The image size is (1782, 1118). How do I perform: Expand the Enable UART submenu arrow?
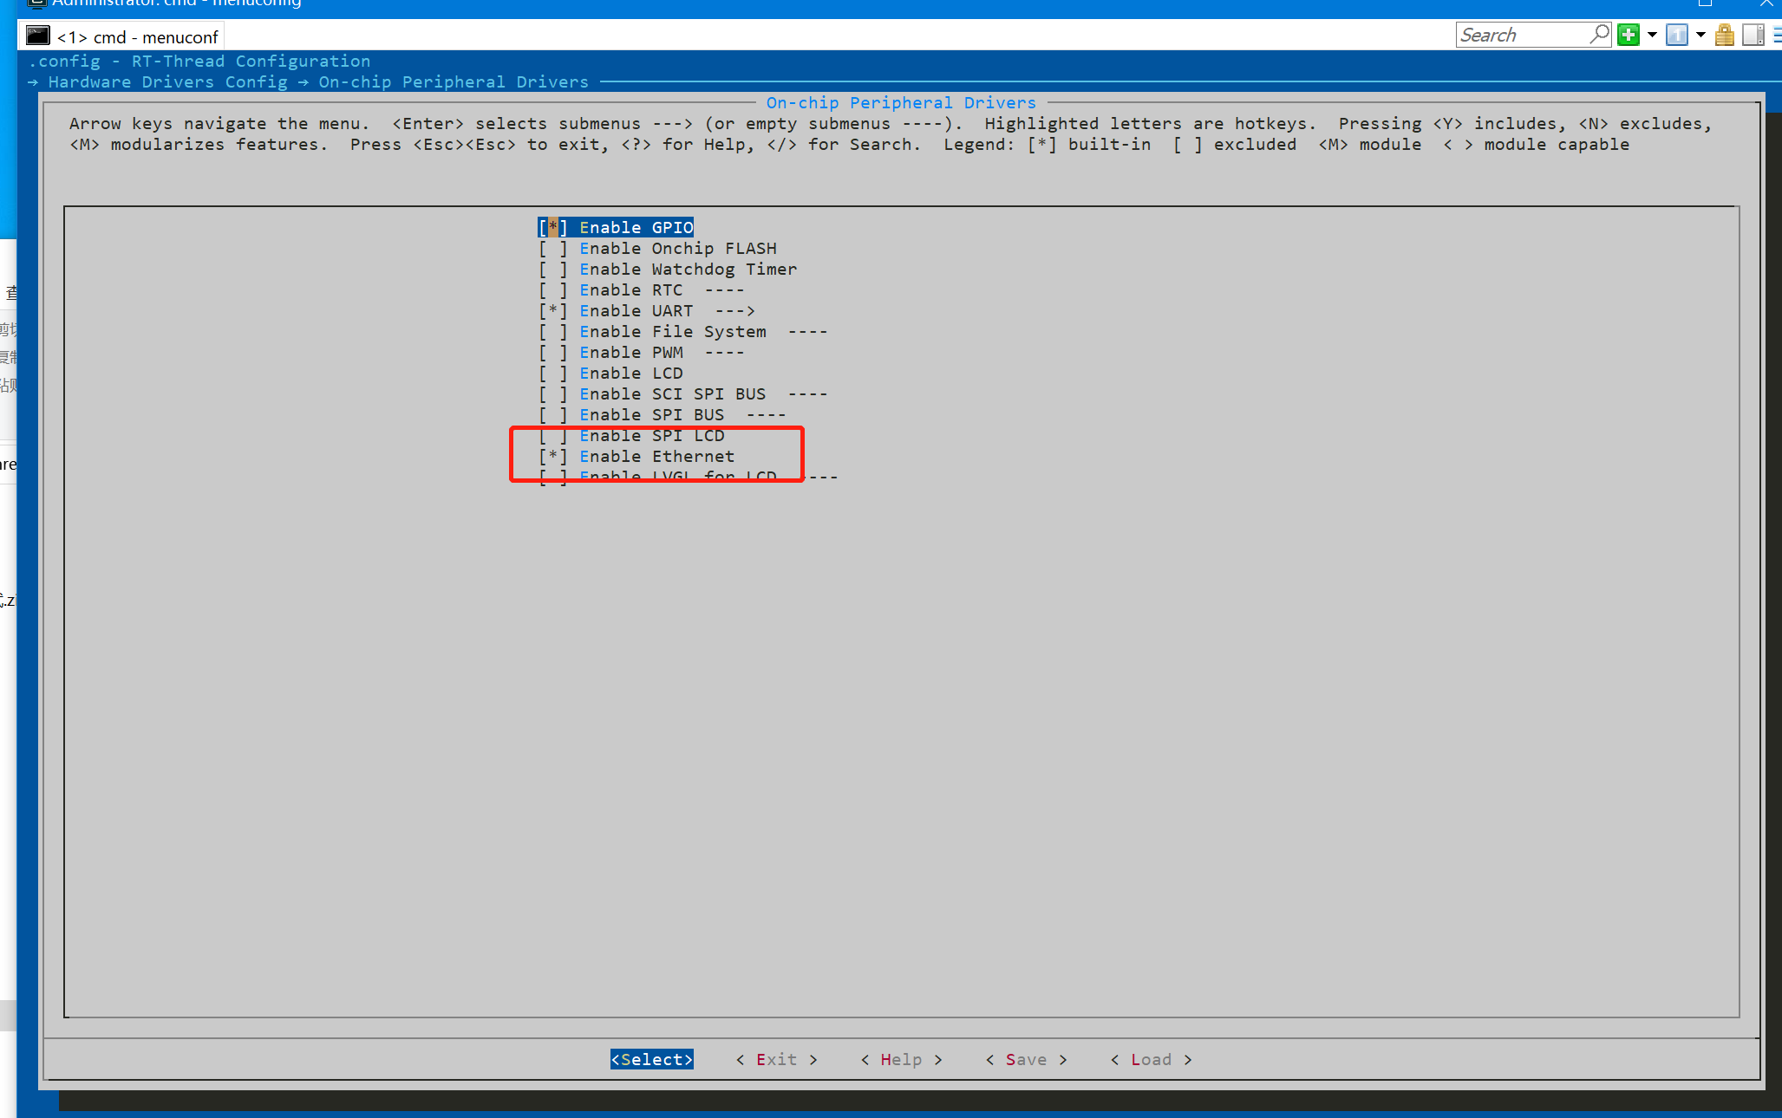click(x=734, y=311)
